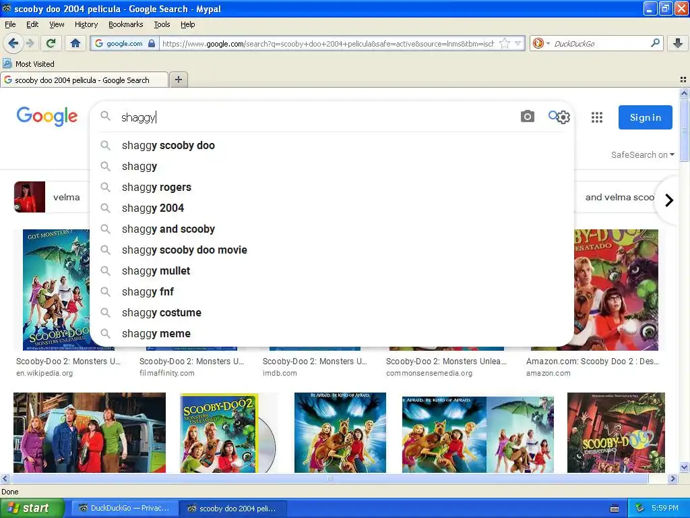Select the scooby doo 2004 pelicula tab
The image size is (690, 518).
click(x=84, y=80)
